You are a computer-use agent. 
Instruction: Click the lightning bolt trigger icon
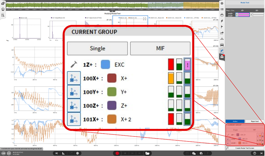click(x=222, y=21)
